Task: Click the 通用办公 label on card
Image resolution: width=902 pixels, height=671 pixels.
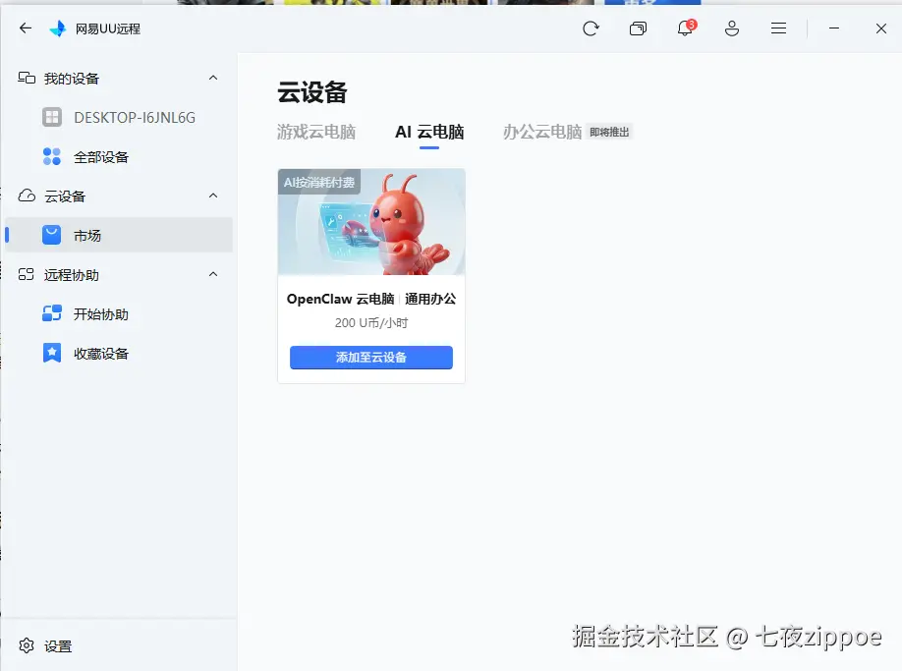Action: 430,299
